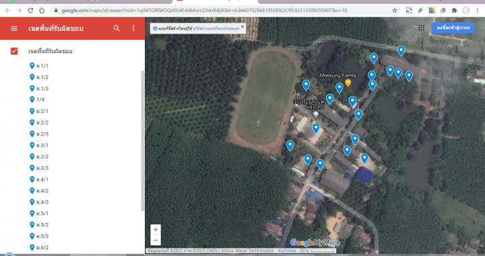Uncheck the เขตพื้นที่รับผิดชอบ layer checkbox

click(14, 51)
